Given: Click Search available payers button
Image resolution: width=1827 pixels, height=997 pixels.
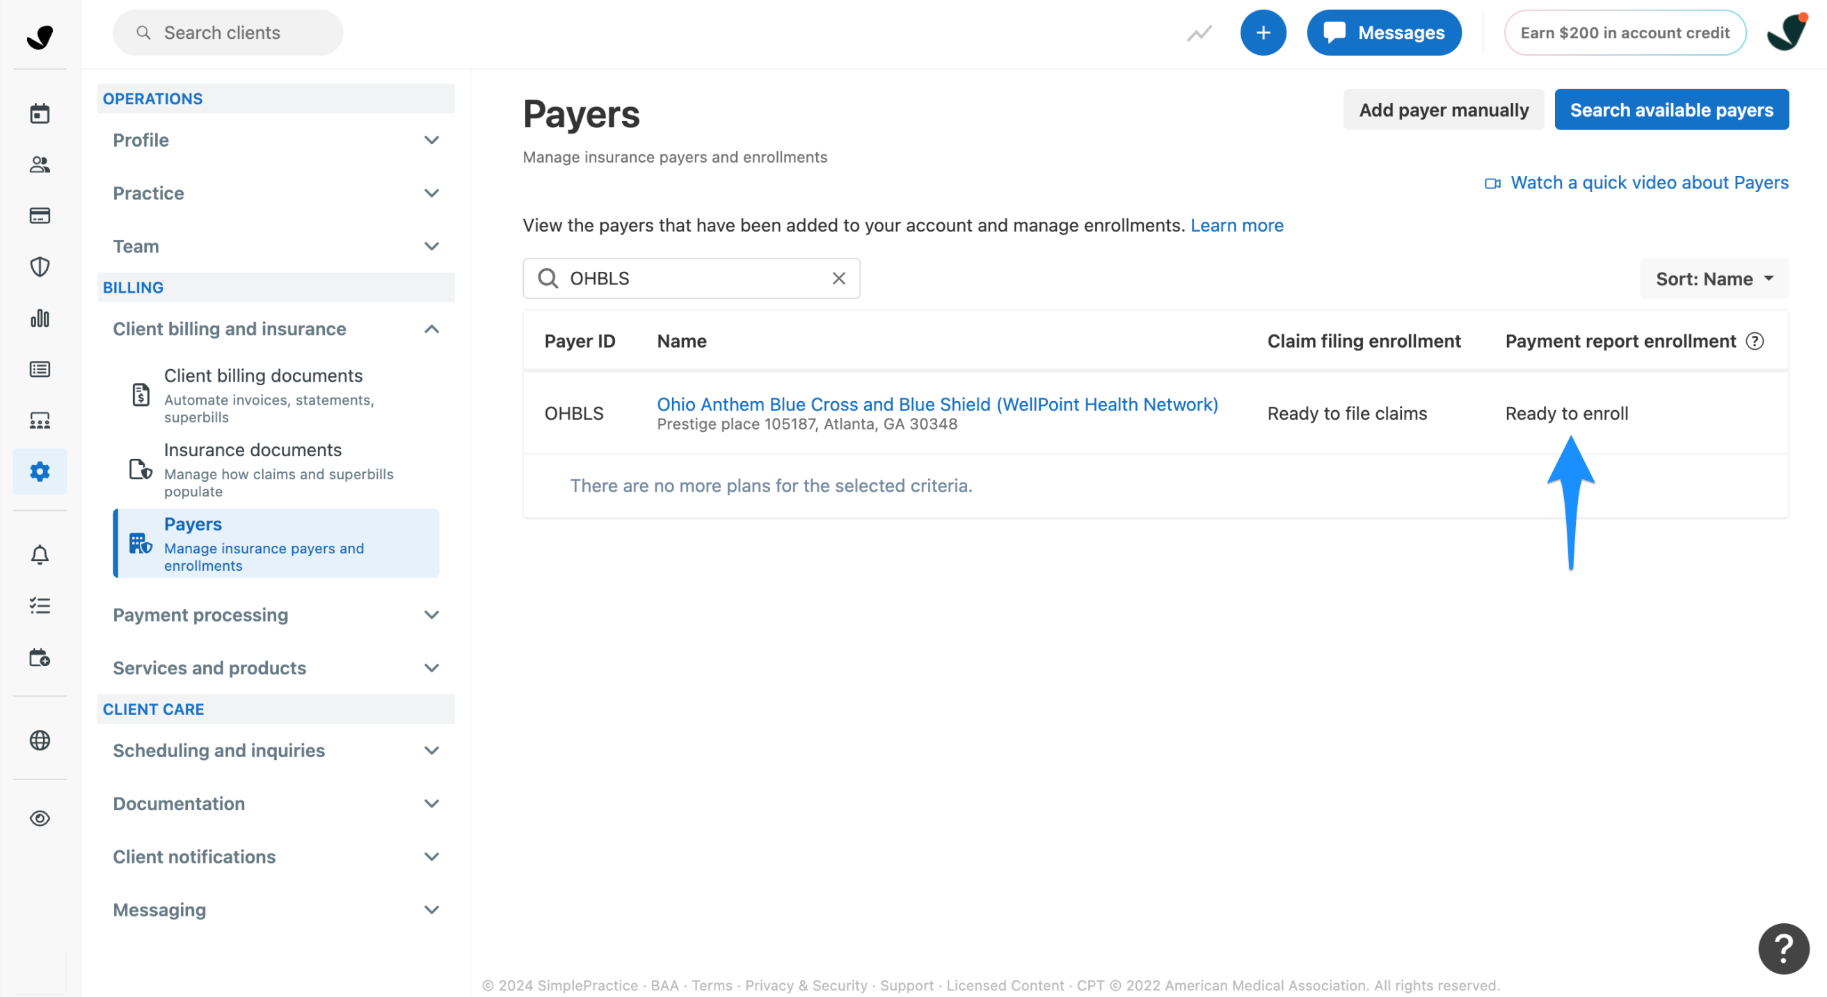Looking at the screenshot, I should [x=1671, y=110].
